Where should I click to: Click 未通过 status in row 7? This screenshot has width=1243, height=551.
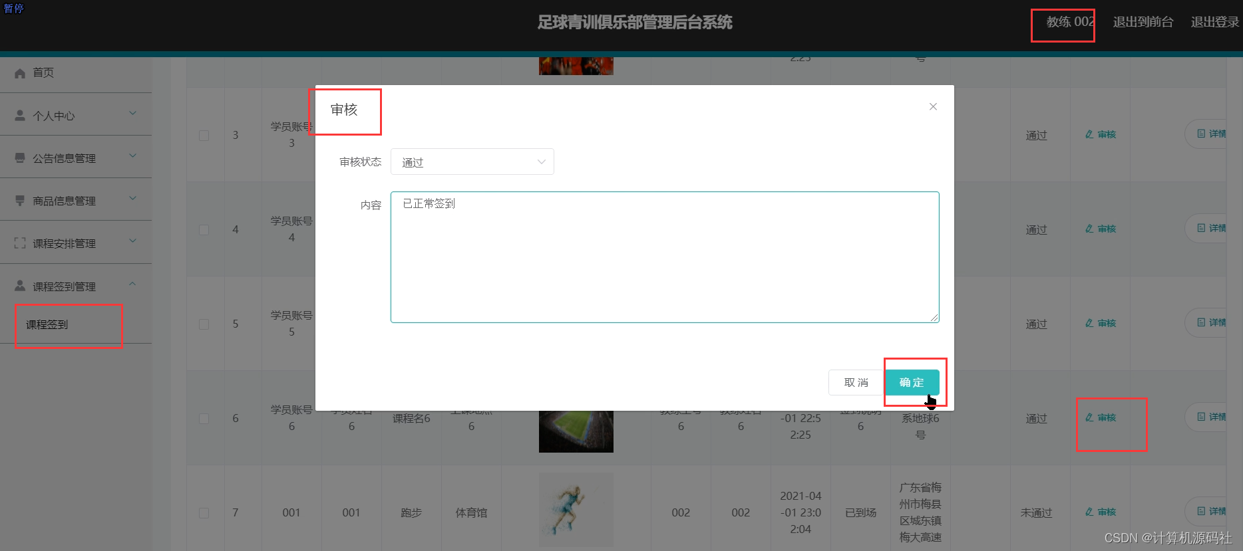pos(1036,513)
